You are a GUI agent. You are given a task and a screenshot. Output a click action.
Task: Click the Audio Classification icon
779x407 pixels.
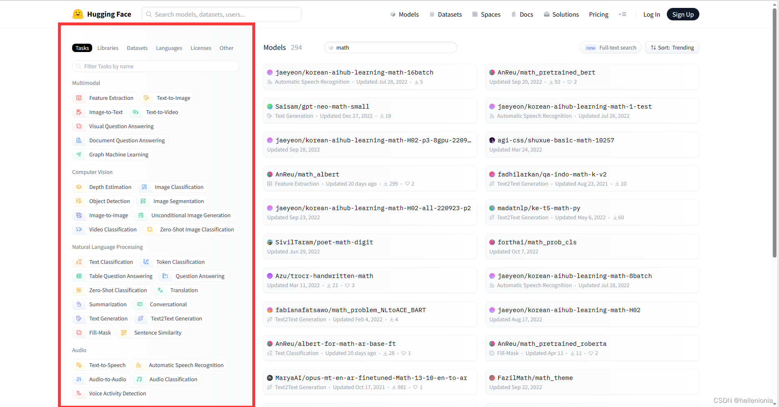(139, 380)
